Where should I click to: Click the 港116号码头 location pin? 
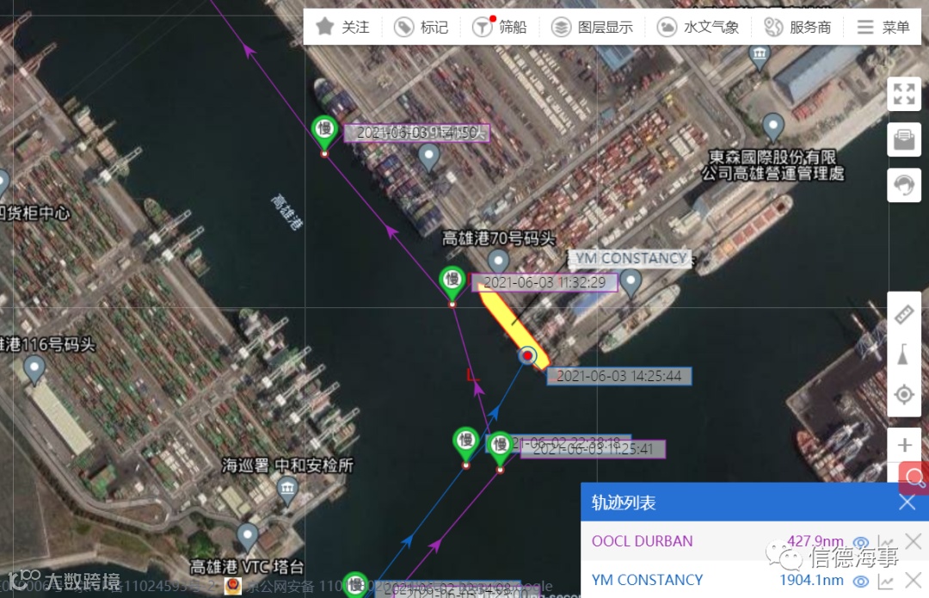pyautogui.click(x=34, y=368)
